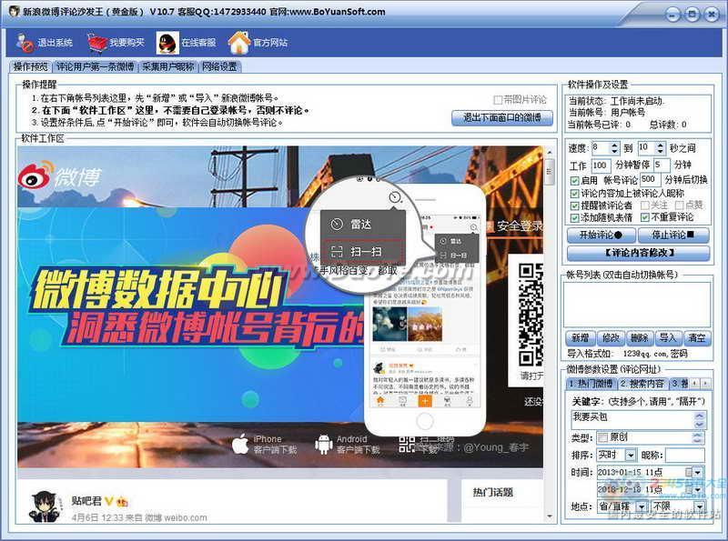Uncheck the 不重复评论 option
Image resolution: width=728 pixels, height=541 pixels.
point(645,217)
